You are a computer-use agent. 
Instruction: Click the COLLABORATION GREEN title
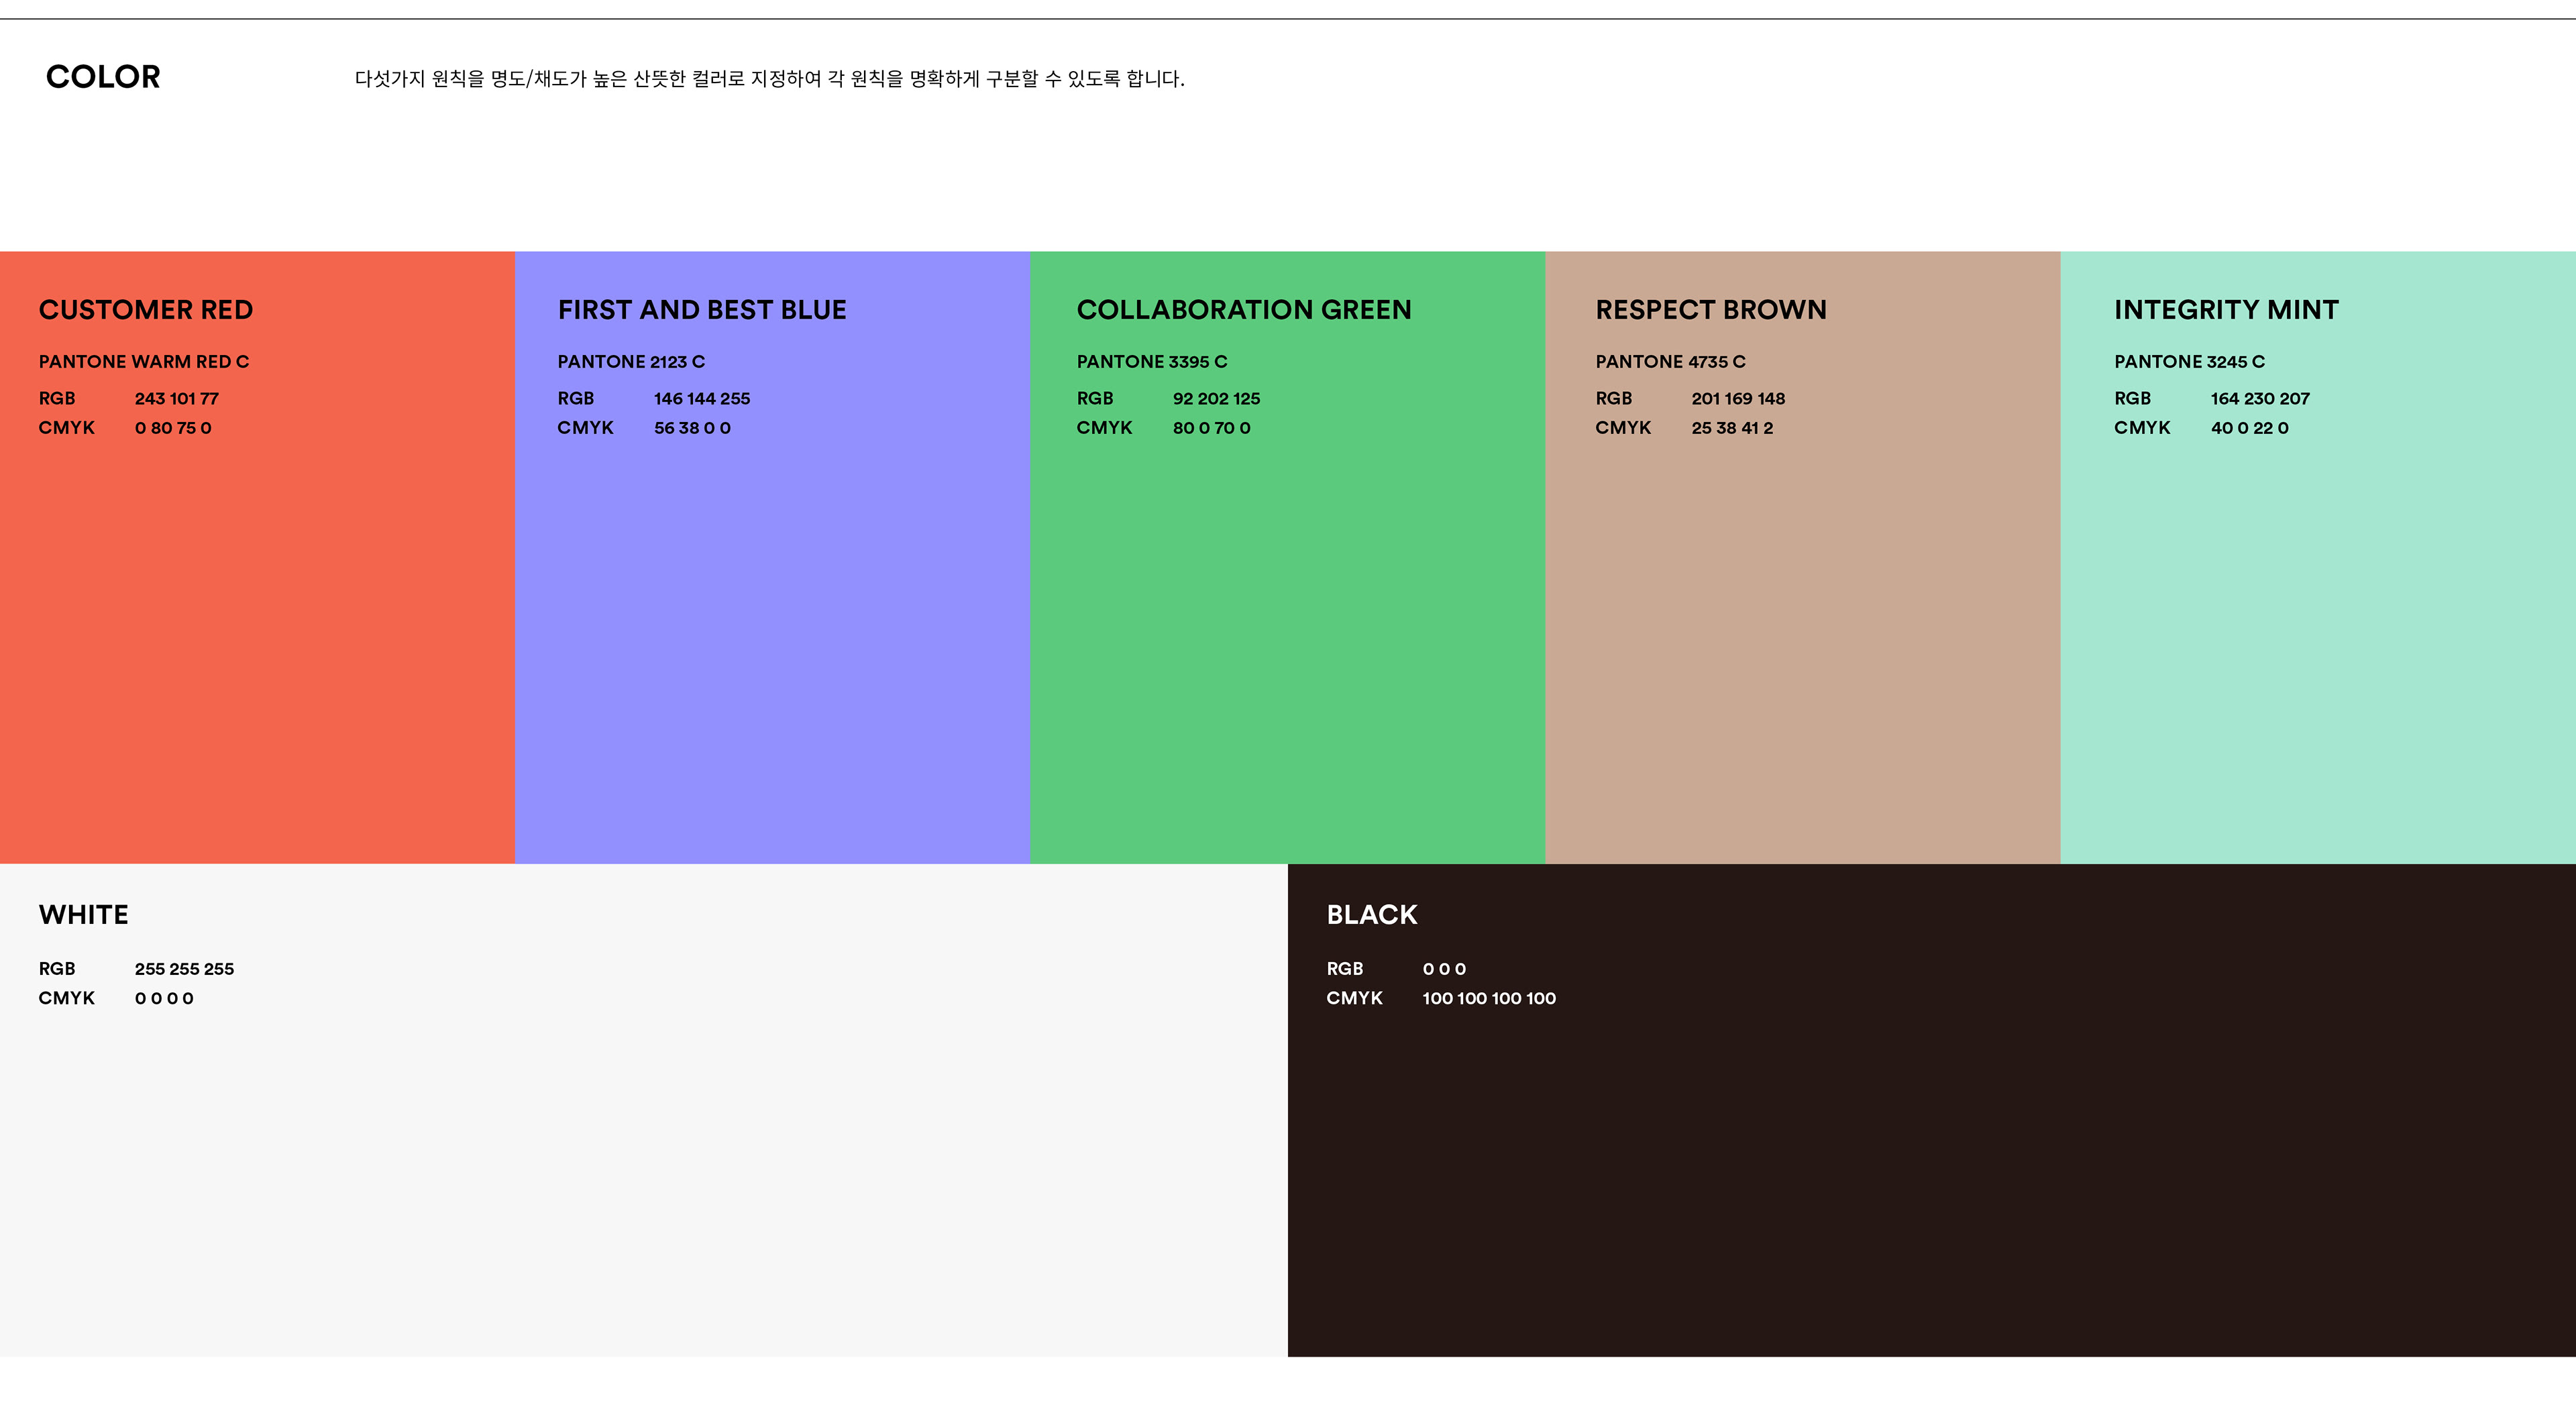[x=1244, y=310]
